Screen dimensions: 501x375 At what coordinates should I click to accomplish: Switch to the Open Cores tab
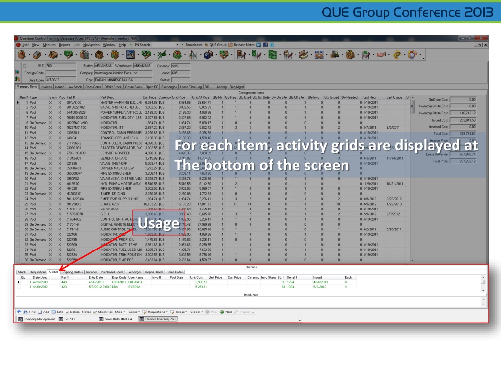pos(93,87)
